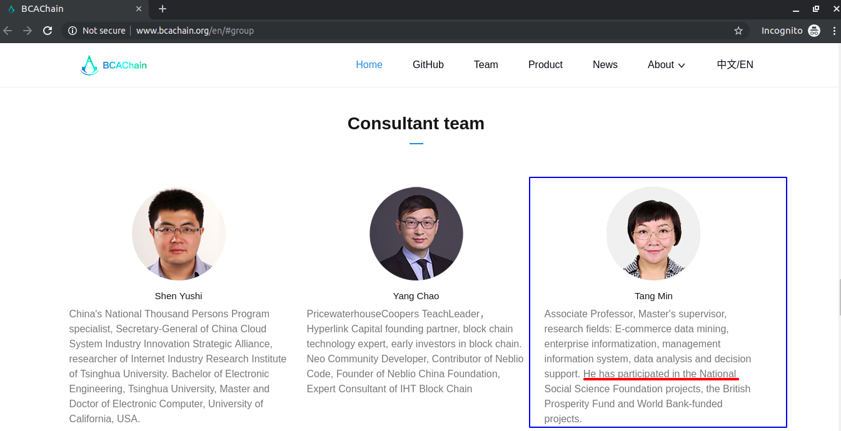Open the GitHub navigation link
The image size is (841, 431).
click(x=428, y=65)
